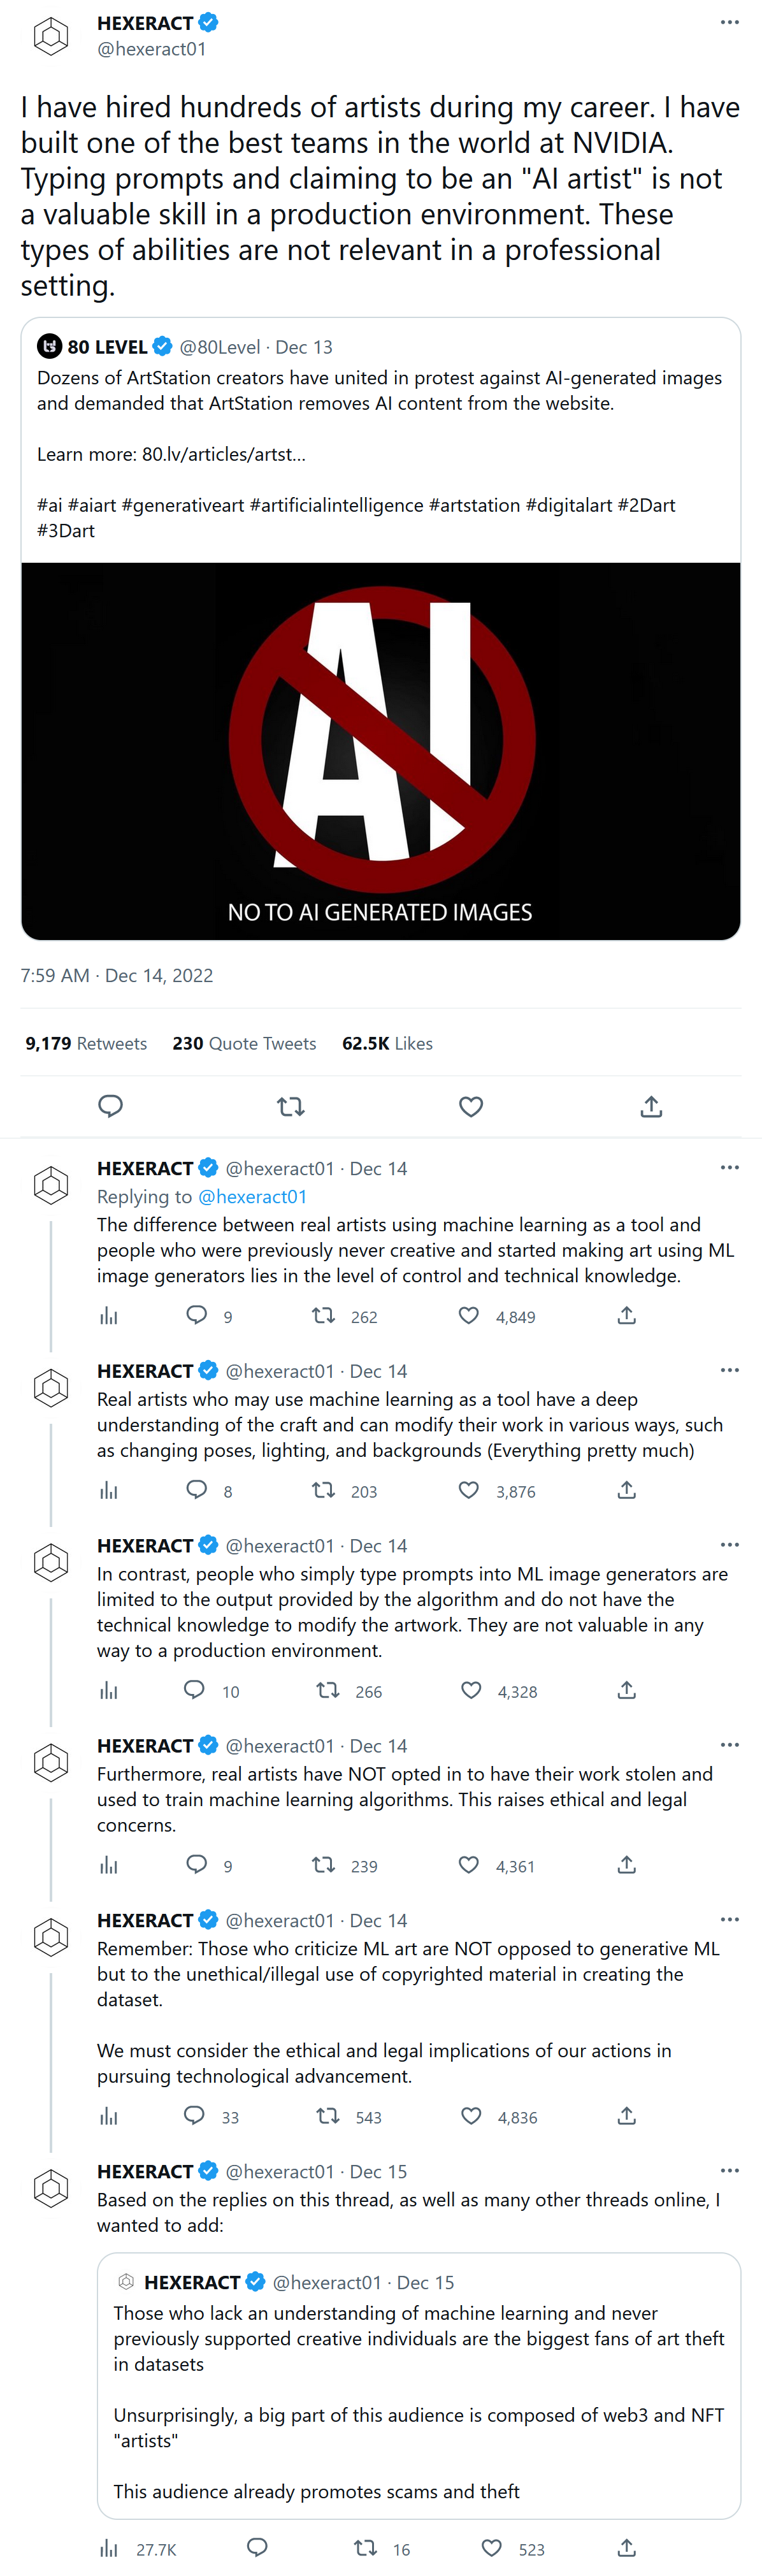The height and width of the screenshot is (2576, 762).
Task: Show the 62.5K Likes list
Action: click(x=387, y=1043)
